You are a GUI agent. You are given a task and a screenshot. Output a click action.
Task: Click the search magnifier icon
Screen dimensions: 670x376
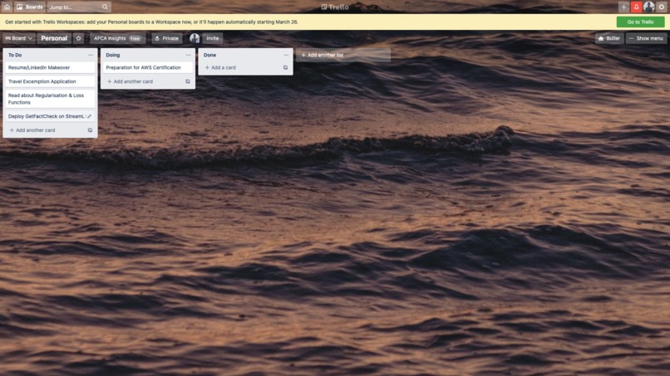(x=105, y=7)
